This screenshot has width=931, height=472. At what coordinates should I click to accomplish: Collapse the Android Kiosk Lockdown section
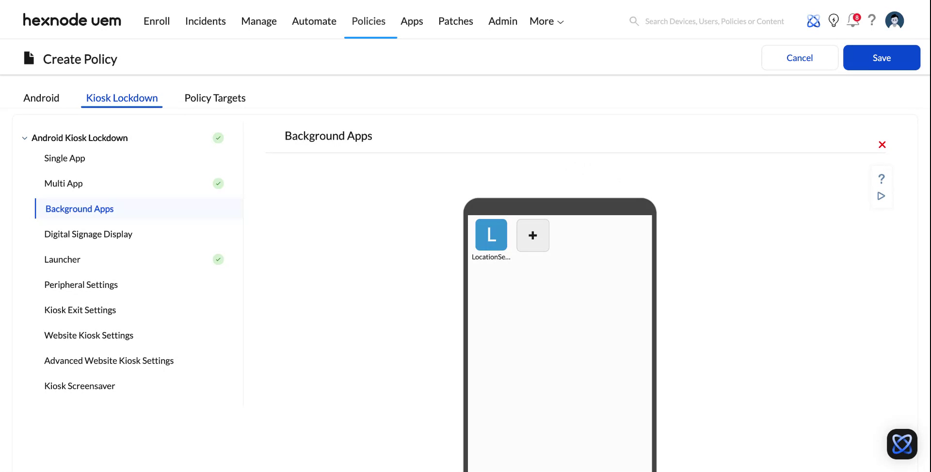coord(25,138)
